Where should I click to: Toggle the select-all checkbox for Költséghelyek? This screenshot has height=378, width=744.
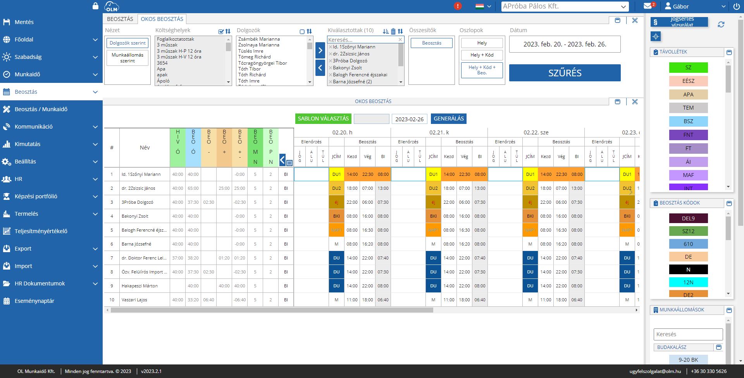tap(221, 31)
